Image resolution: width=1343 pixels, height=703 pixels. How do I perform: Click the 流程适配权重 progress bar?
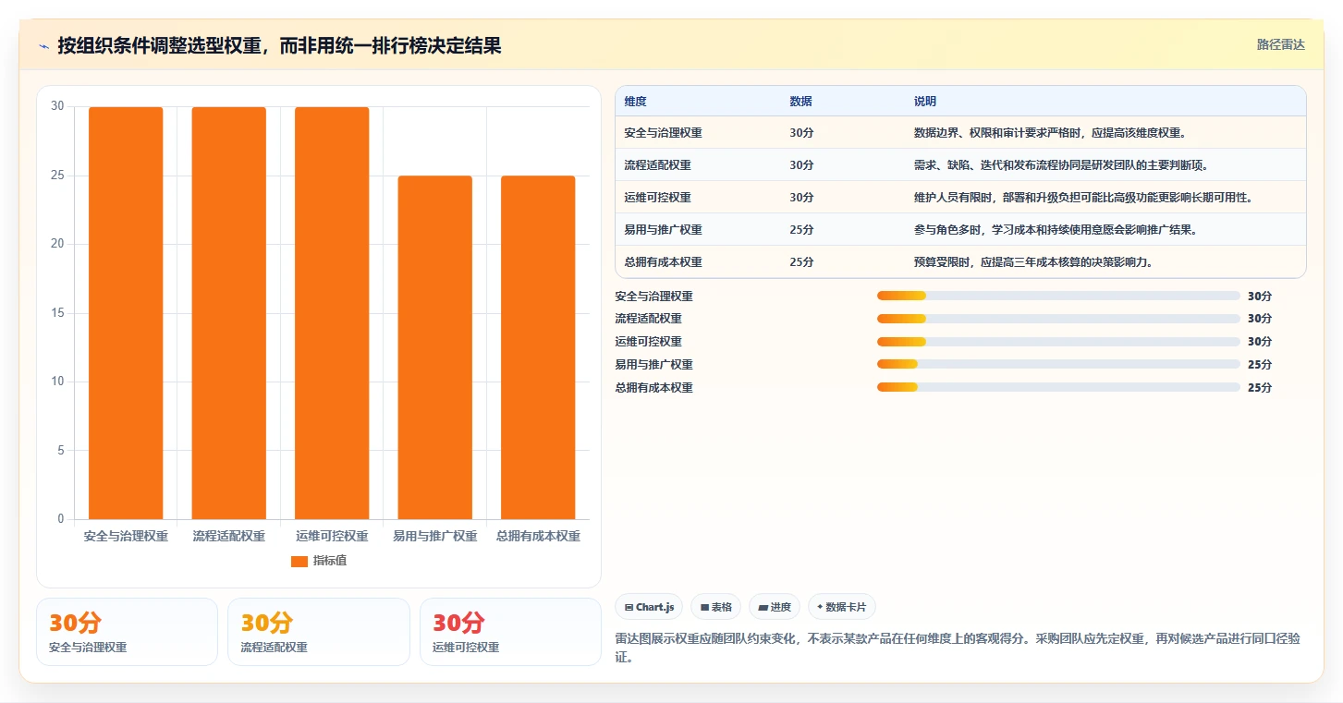click(x=1058, y=319)
